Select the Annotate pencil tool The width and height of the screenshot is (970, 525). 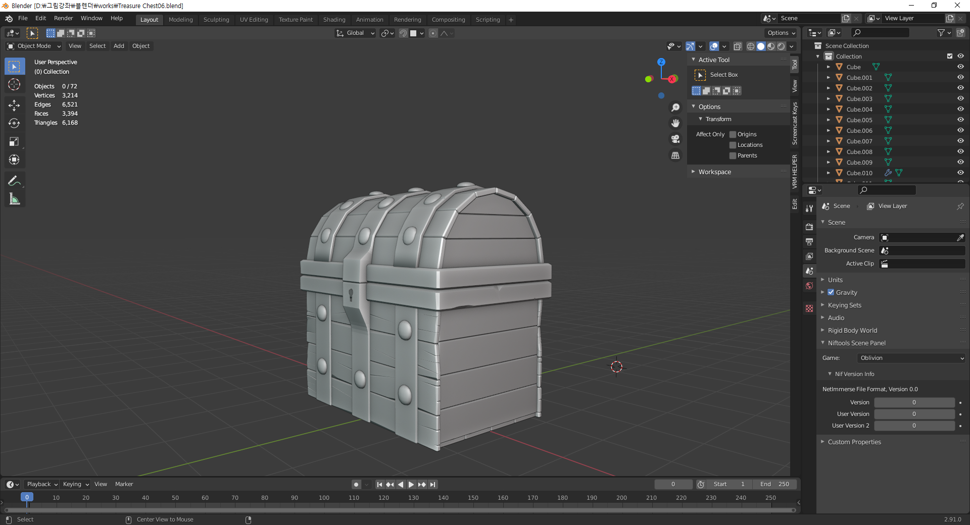(14, 181)
